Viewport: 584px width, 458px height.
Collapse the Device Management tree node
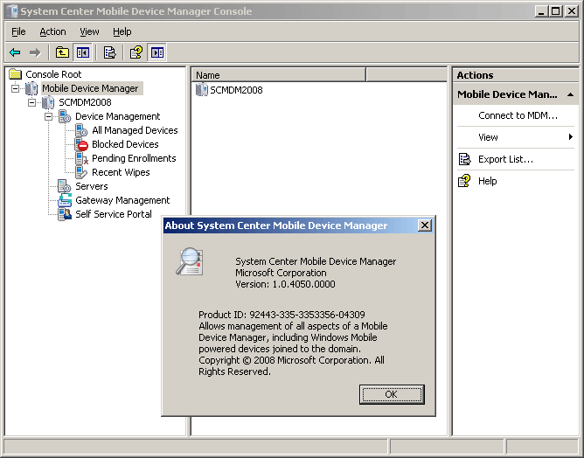point(48,116)
